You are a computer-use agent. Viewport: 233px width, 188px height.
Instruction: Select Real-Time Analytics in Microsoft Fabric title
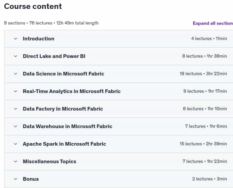[x=72, y=91]
